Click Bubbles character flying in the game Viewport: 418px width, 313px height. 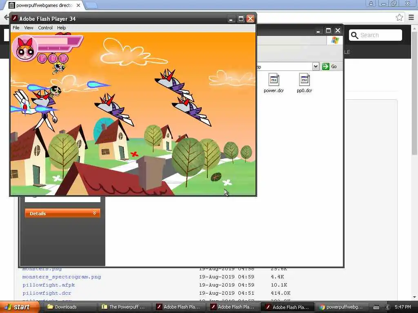[58, 67]
